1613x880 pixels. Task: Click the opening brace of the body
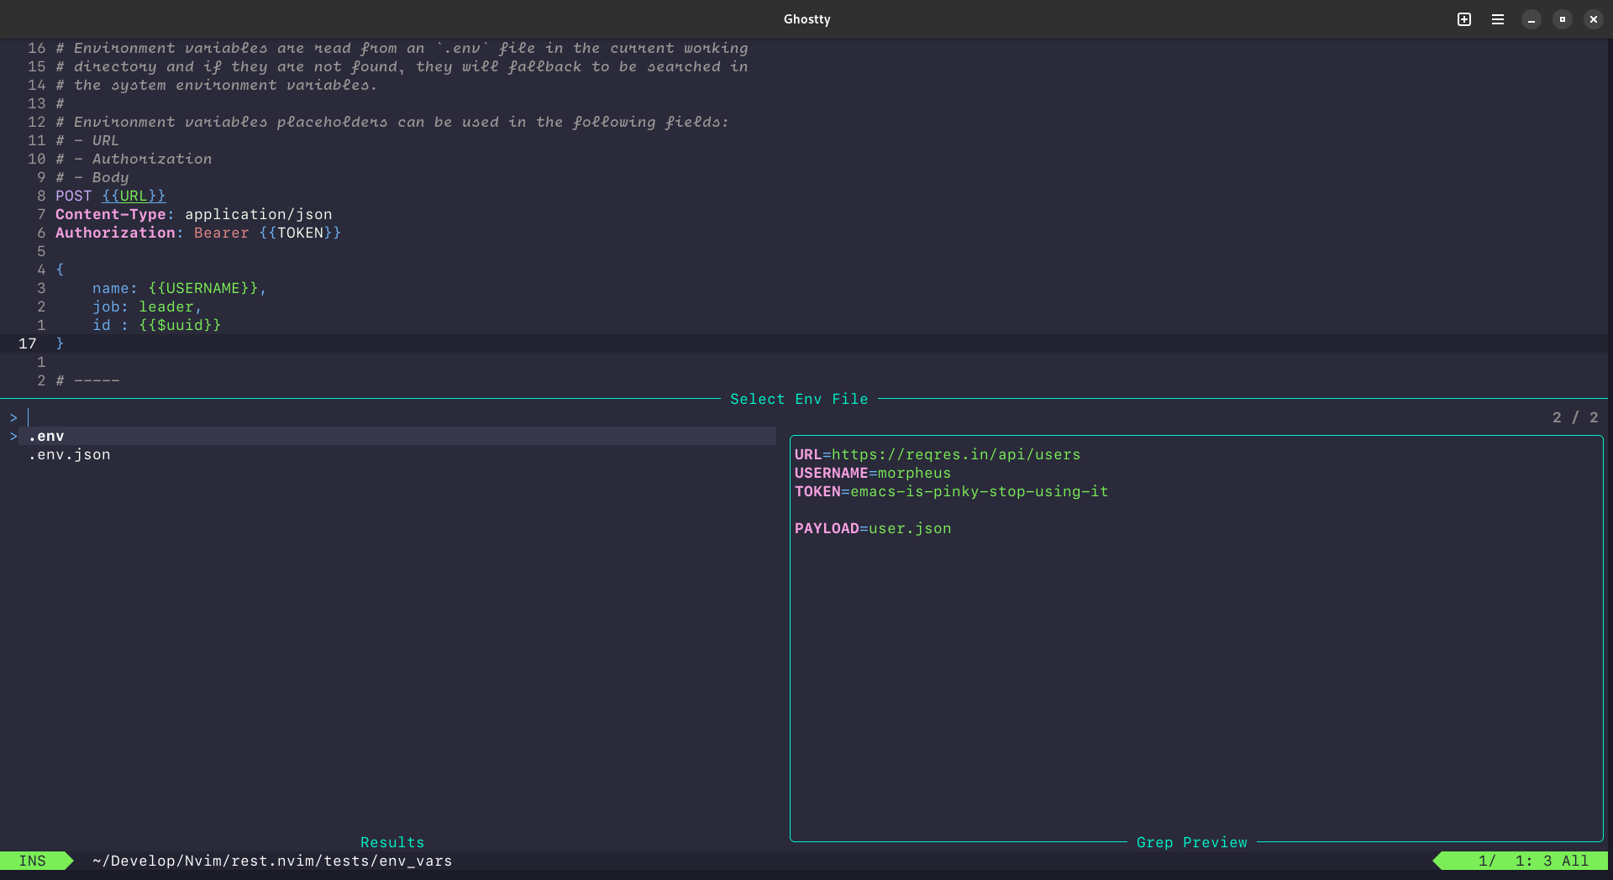[60, 270]
